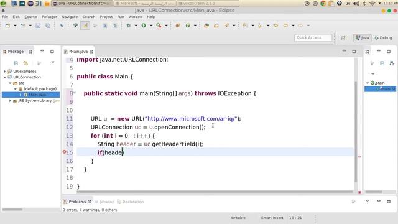Open the Search menu
The image size is (398, 224).
[x=89, y=17]
